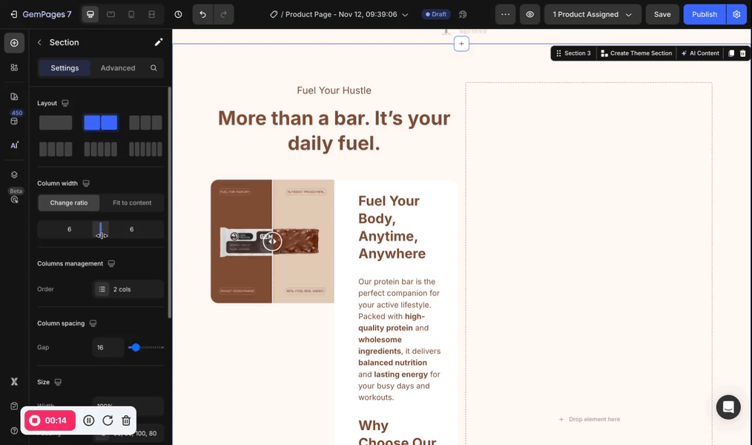Open the column Order 2 cols selector

128,289
